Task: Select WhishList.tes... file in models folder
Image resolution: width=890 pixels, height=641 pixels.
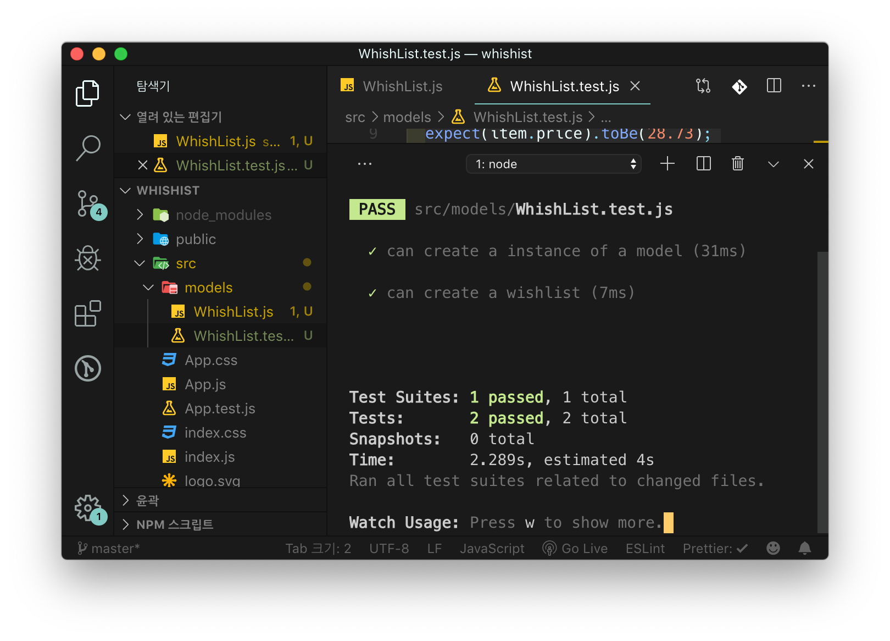Action: coord(220,336)
